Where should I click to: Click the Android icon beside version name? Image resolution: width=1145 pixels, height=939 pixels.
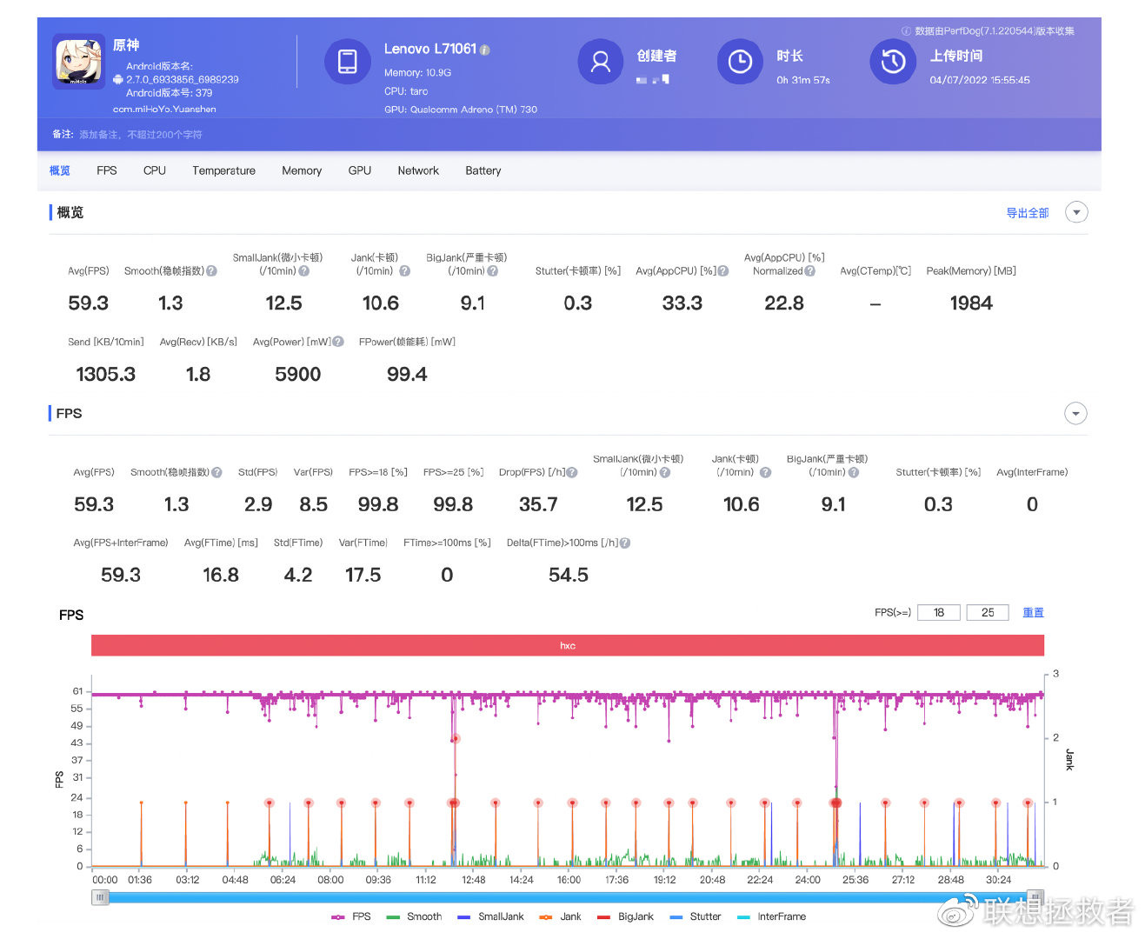point(118,79)
